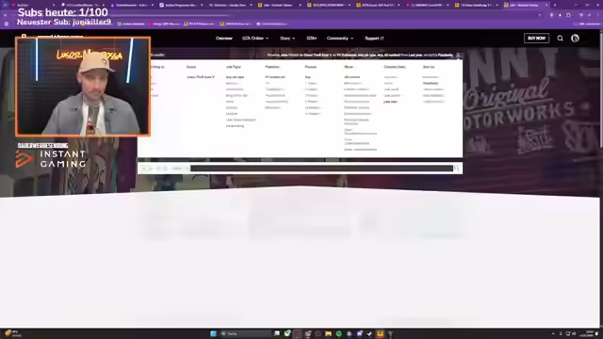
Task: Select 'Any' under the Players filter
Action: 307,77
